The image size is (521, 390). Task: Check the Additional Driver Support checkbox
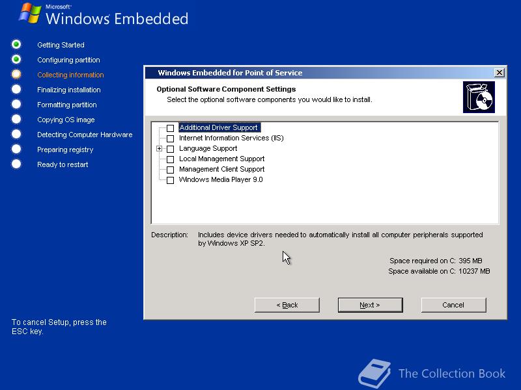click(x=170, y=128)
